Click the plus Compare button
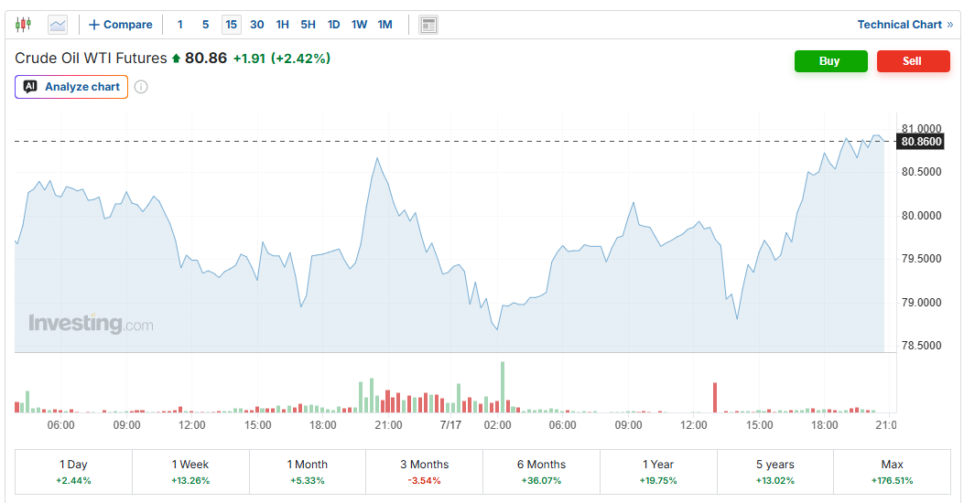 coord(121,25)
